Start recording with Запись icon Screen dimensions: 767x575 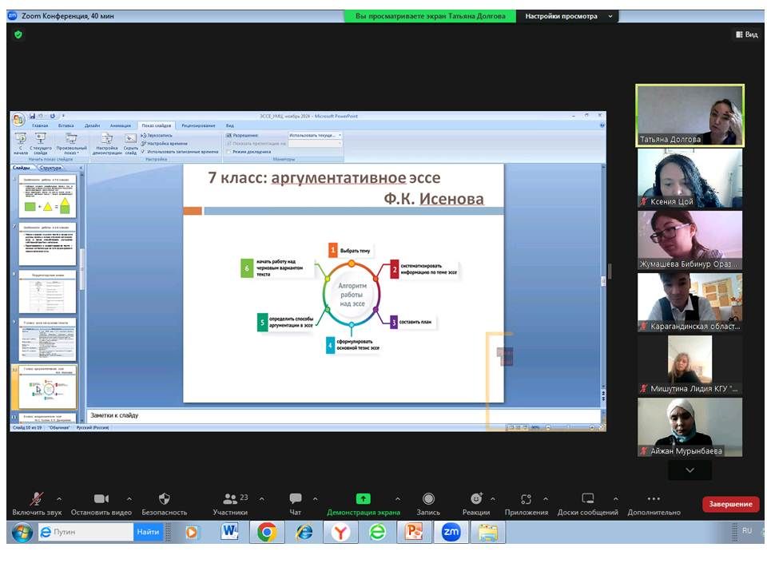tap(428, 499)
